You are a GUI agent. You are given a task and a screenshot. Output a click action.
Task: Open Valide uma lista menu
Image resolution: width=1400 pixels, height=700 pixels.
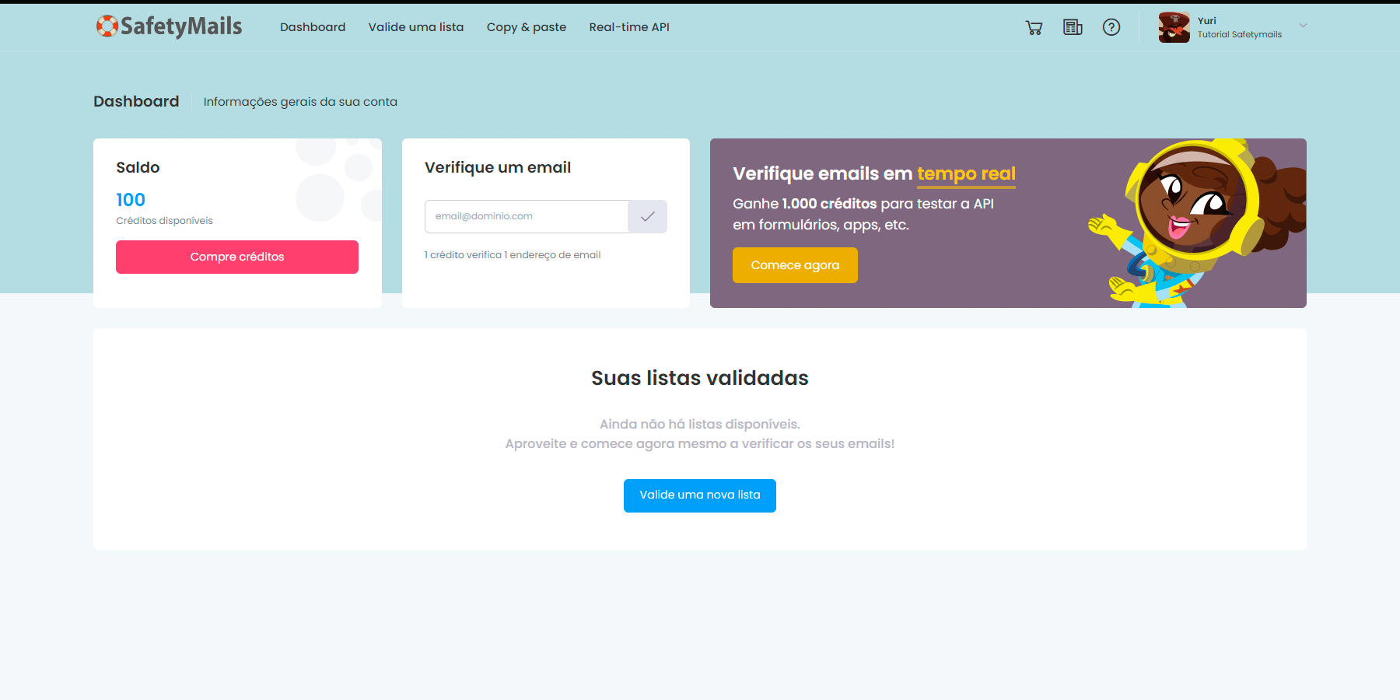click(x=416, y=27)
